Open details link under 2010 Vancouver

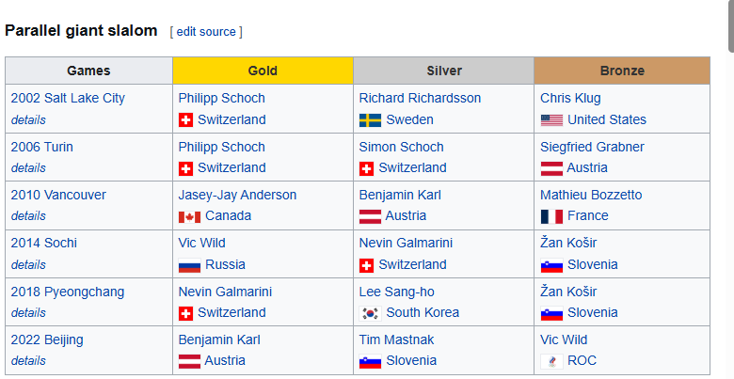click(28, 216)
